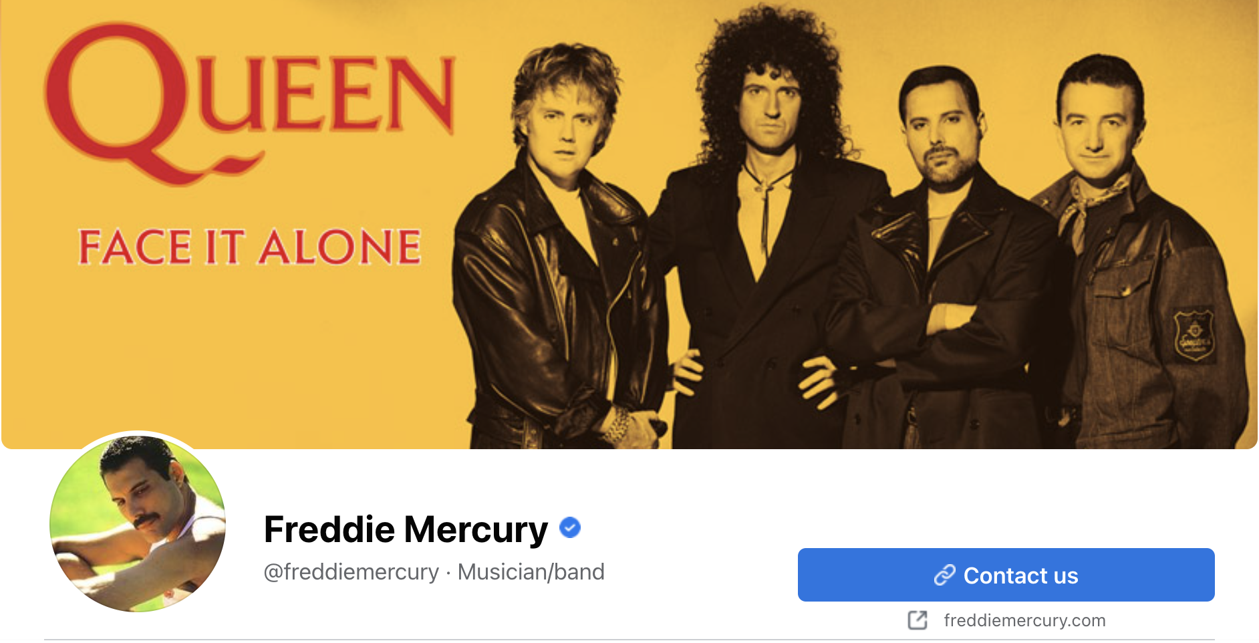This screenshot has width=1259, height=643.
Task: Open the circular profile picture
Action: coord(138,523)
